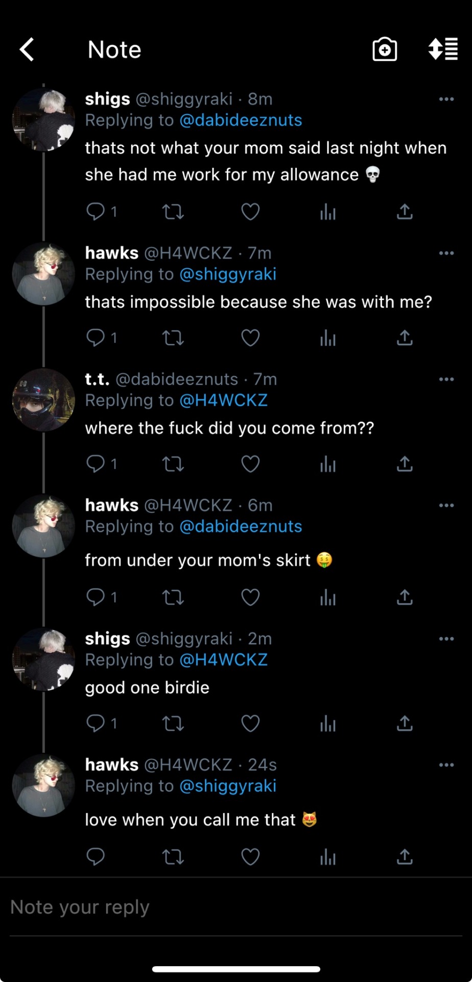Viewport: 472px width, 982px height.
Task: Share hawks' 'thats impossible' reply
Action: point(405,338)
